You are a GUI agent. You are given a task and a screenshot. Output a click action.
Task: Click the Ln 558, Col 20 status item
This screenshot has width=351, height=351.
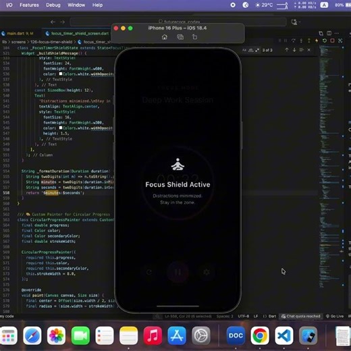tap(188, 317)
